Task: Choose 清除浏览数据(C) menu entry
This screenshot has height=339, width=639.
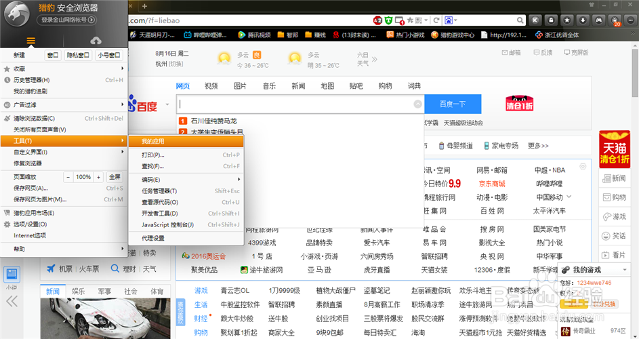Action: pos(64,118)
